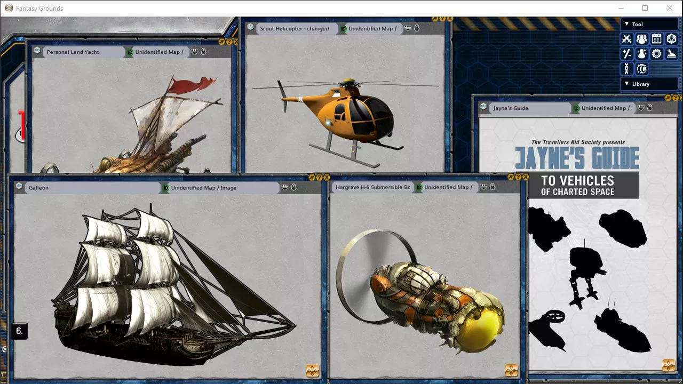The height and width of the screenshot is (384, 683).
Task: Toggle the lock on Hargrave H-6 window
Action: coord(492,187)
